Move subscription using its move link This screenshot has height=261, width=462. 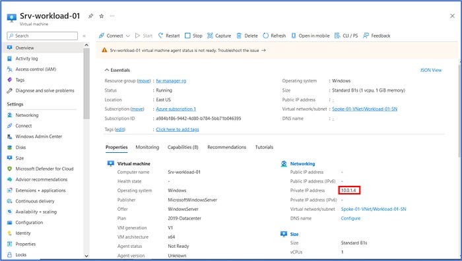click(x=137, y=109)
